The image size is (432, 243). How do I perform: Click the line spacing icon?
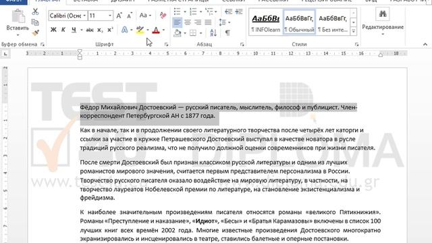(222, 22)
